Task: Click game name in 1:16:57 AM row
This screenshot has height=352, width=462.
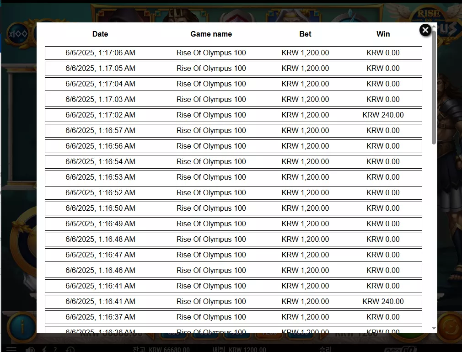Action: [211, 130]
